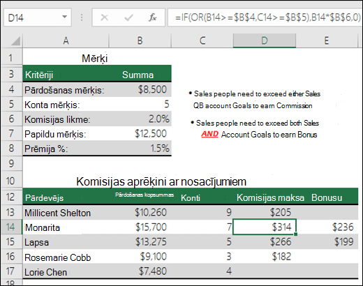
Task: Select the $205 commission cell
Action: pos(265,213)
